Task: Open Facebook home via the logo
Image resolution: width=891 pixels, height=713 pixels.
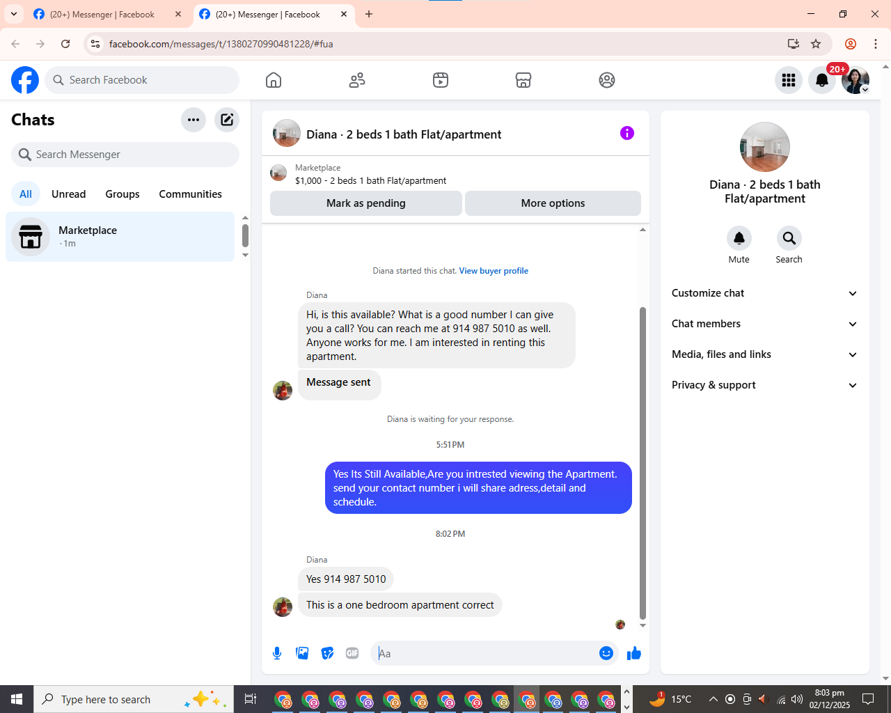Action: pos(25,80)
